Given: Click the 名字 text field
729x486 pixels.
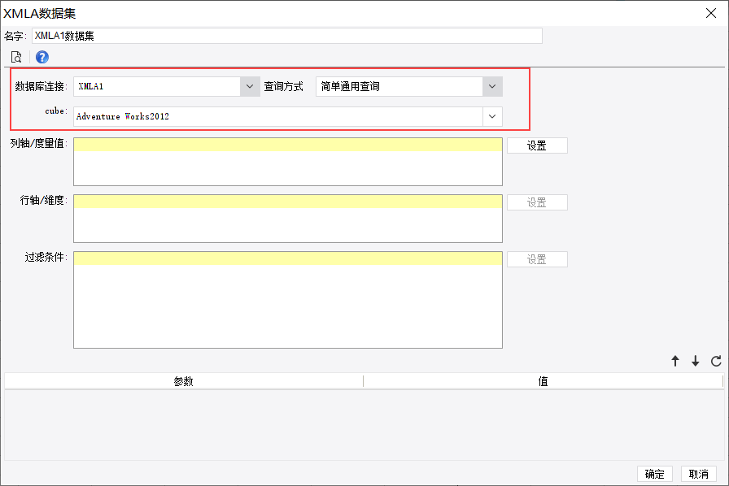Looking at the screenshot, I should pyautogui.click(x=287, y=36).
